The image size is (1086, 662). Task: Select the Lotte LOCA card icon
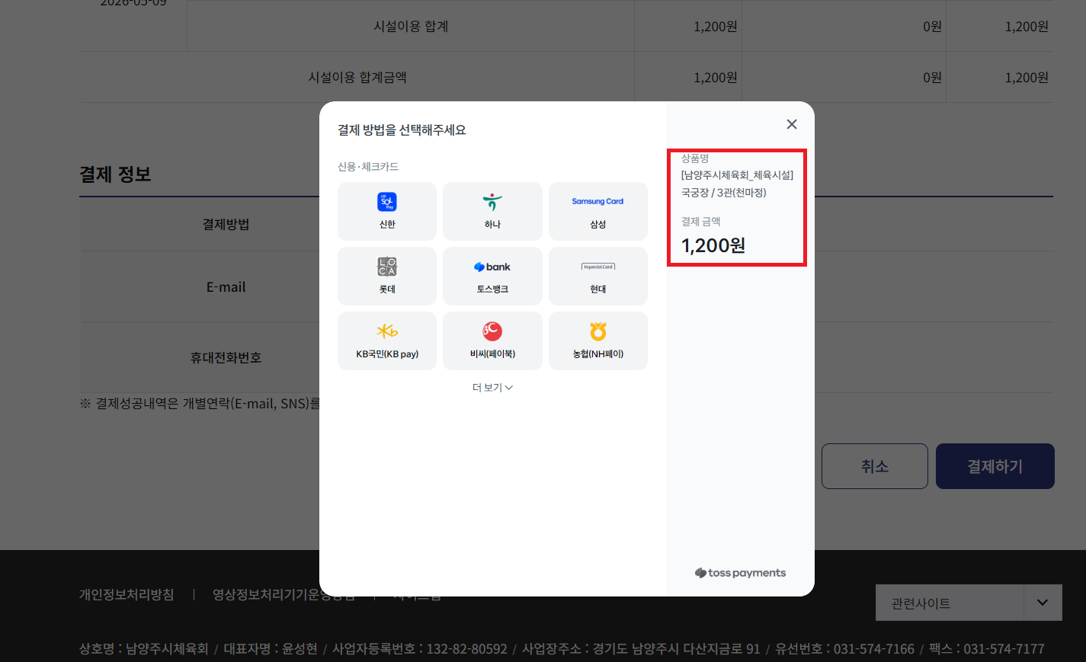pyautogui.click(x=387, y=267)
